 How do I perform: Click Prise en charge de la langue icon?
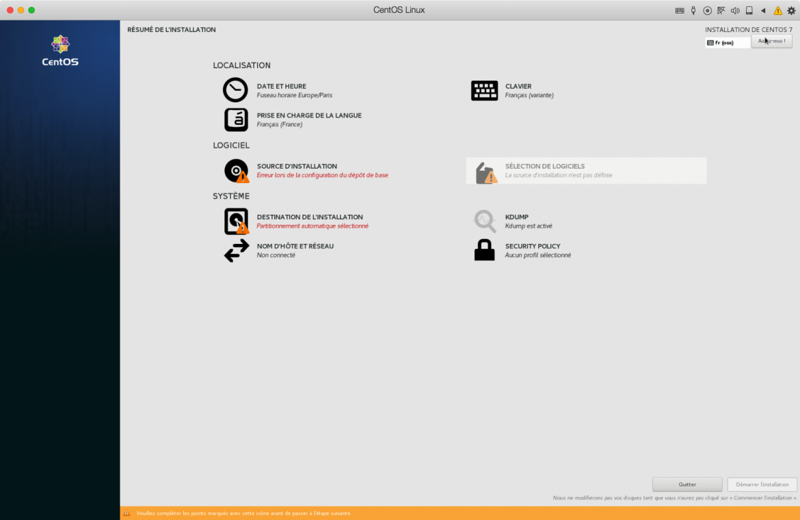pyautogui.click(x=236, y=120)
